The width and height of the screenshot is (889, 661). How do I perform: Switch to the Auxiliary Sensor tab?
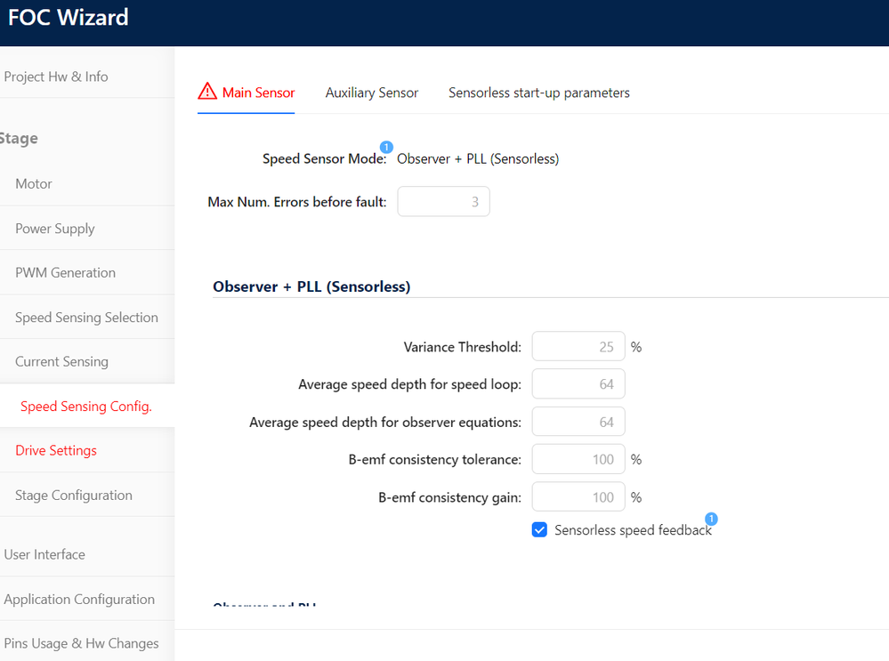(372, 93)
